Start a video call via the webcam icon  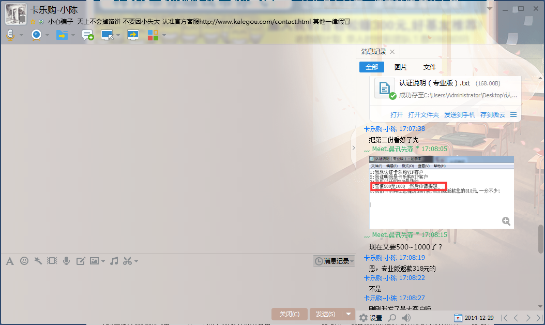[36, 35]
